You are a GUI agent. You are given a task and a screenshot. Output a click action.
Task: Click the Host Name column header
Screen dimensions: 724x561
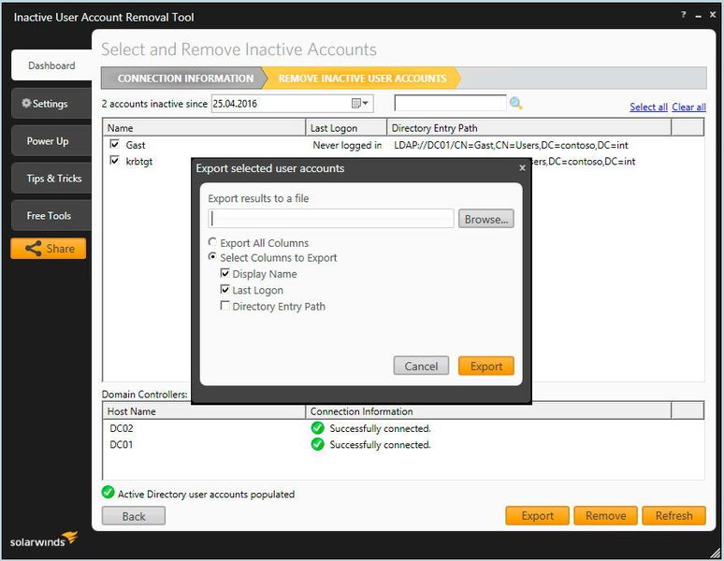click(x=204, y=411)
